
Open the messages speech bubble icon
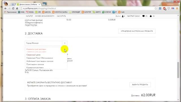coord(143,16)
